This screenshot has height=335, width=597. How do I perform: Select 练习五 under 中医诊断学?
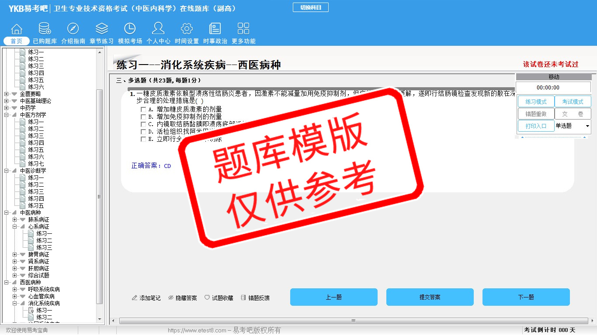[x=36, y=205]
